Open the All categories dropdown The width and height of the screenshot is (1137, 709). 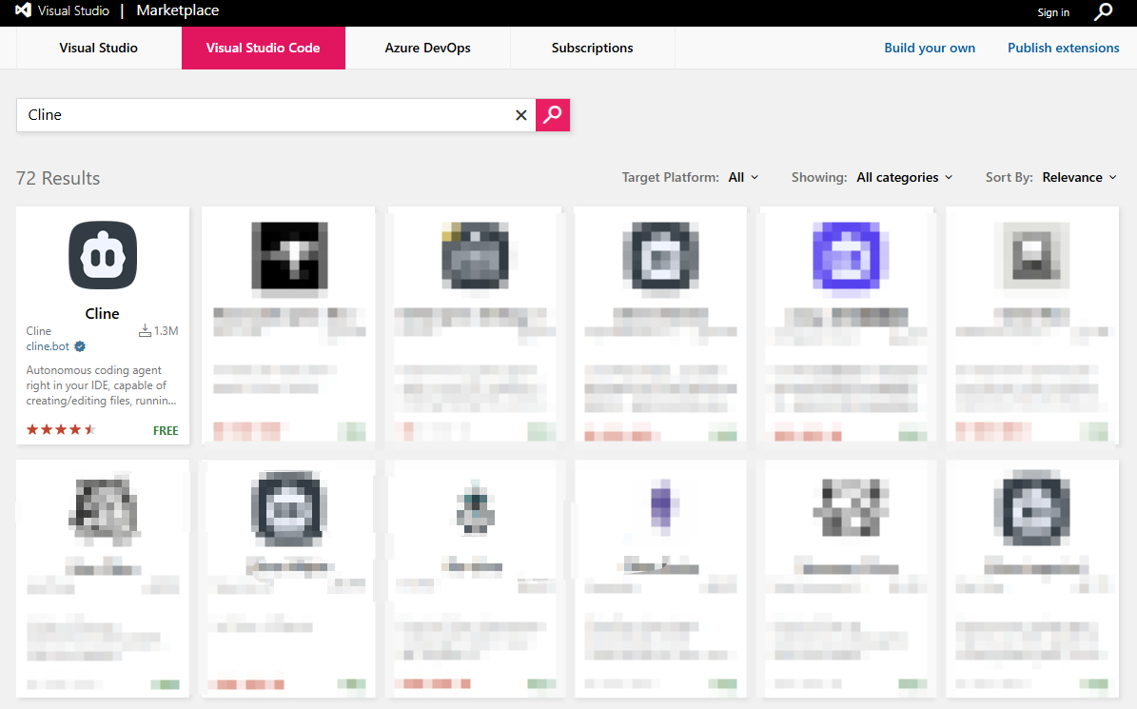[x=904, y=177]
